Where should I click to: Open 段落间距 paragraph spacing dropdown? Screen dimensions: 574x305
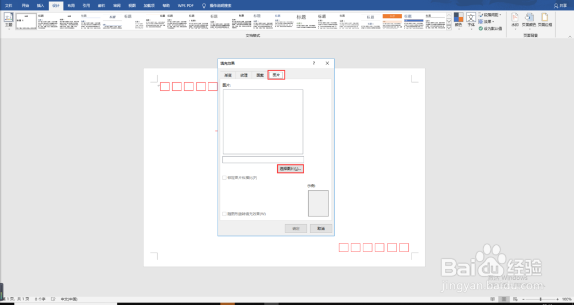[x=490, y=15]
